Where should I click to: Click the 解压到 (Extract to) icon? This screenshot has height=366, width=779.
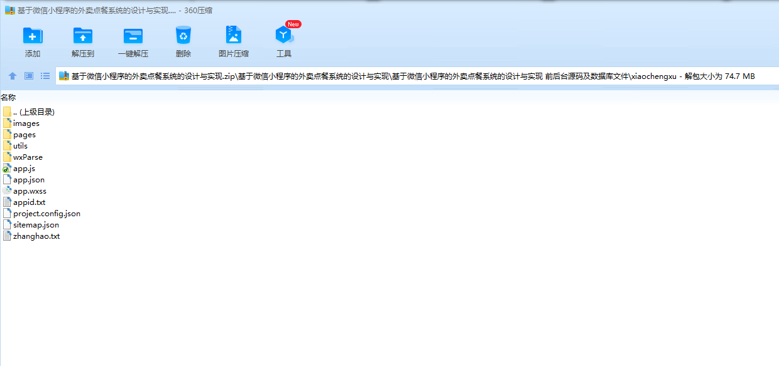(x=83, y=36)
